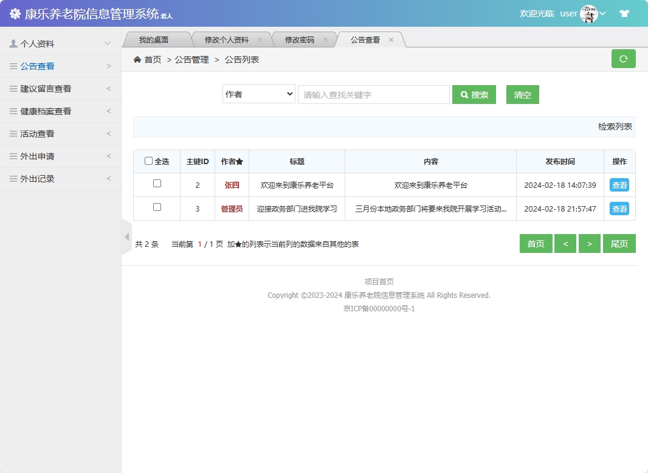Click the 清空 clear button

(x=522, y=94)
